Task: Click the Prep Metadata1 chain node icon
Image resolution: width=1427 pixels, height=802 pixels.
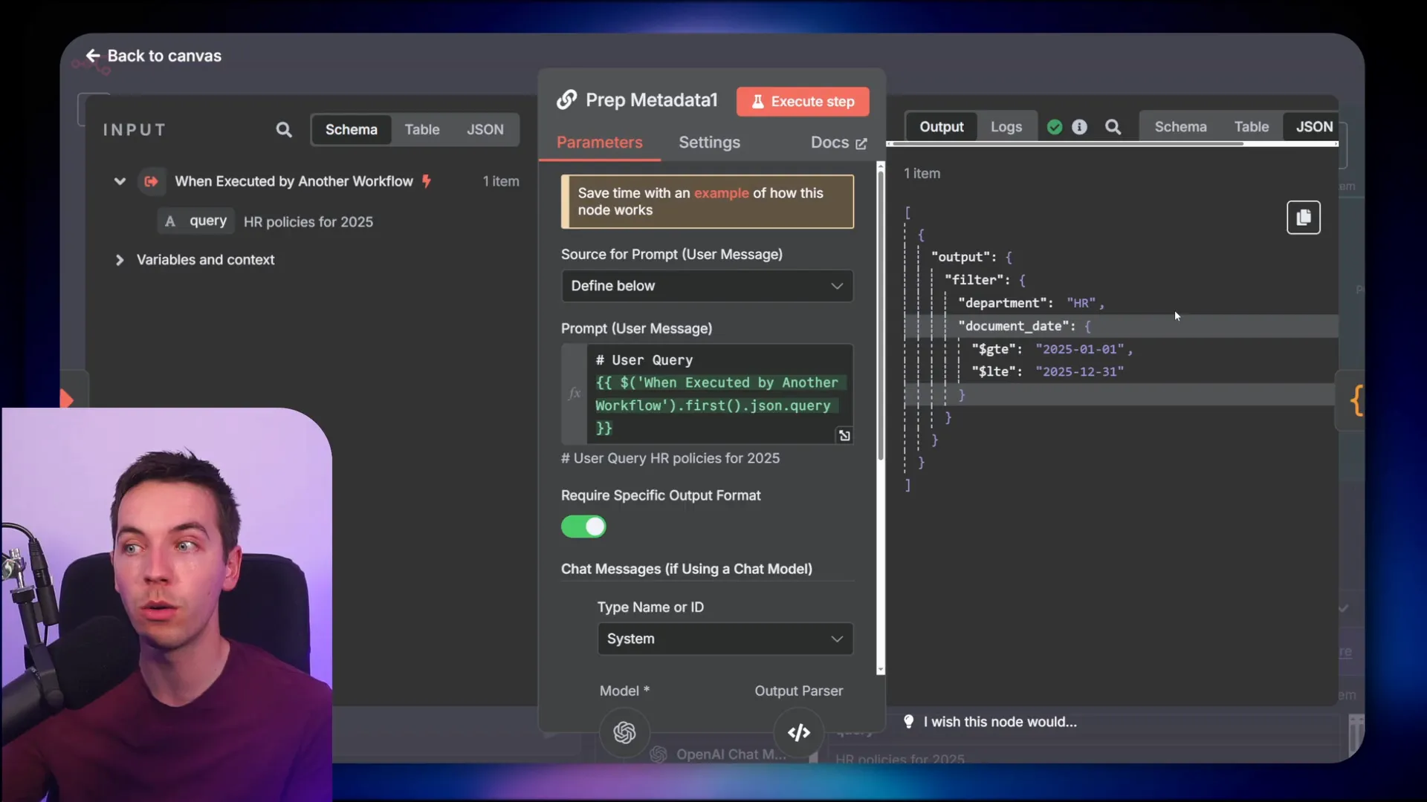Action: point(567,100)
